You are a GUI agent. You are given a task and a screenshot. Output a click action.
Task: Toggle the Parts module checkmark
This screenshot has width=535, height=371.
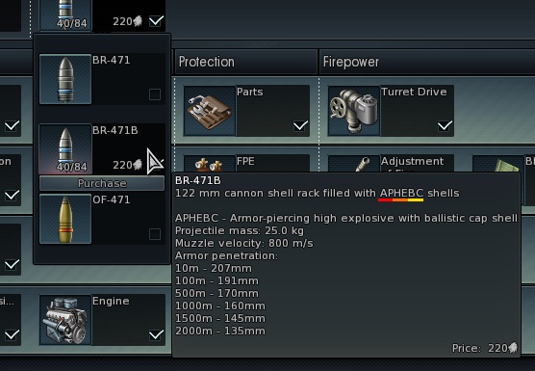[x=300, y=125]
